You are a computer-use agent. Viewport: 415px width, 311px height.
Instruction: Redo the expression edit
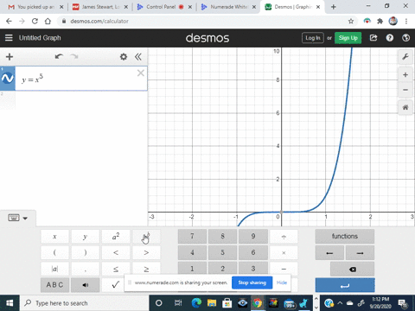[x=74, y=56]
